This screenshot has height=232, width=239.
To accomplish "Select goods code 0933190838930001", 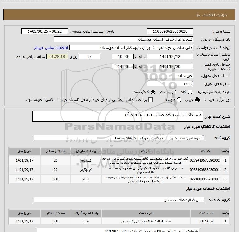I will (205, 170).
